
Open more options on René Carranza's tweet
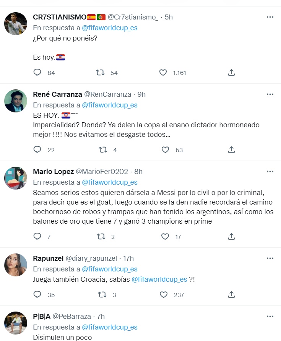click(270, 94)
